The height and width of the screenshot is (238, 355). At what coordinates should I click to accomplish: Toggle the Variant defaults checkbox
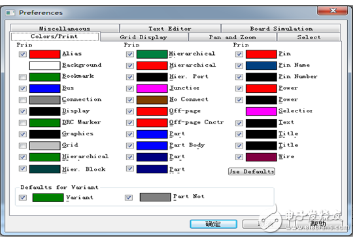click(23, 197)
